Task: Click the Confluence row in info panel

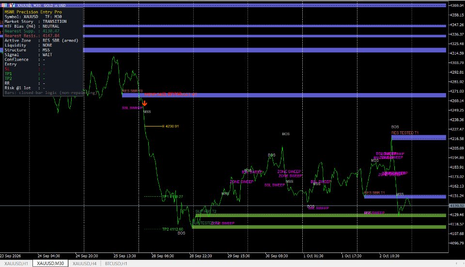Action: click(25, 59)
